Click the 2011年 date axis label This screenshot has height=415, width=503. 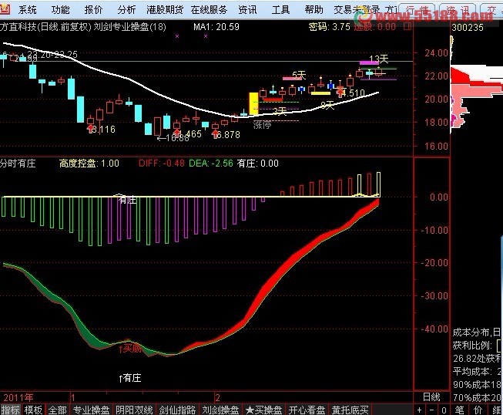pyautogui.click(x=18, y=398)
